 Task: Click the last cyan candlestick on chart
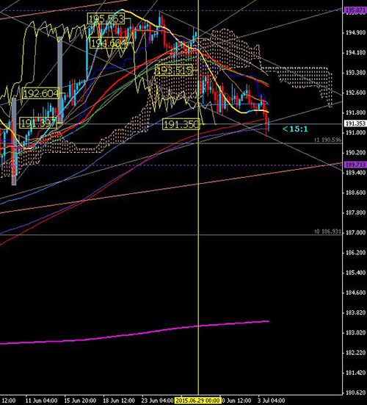[269, 124]
